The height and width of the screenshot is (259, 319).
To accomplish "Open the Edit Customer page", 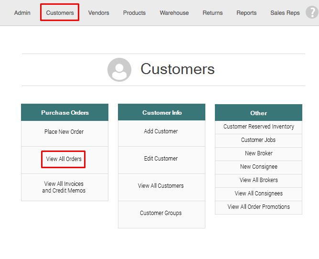I will click(x=161, y=159).
